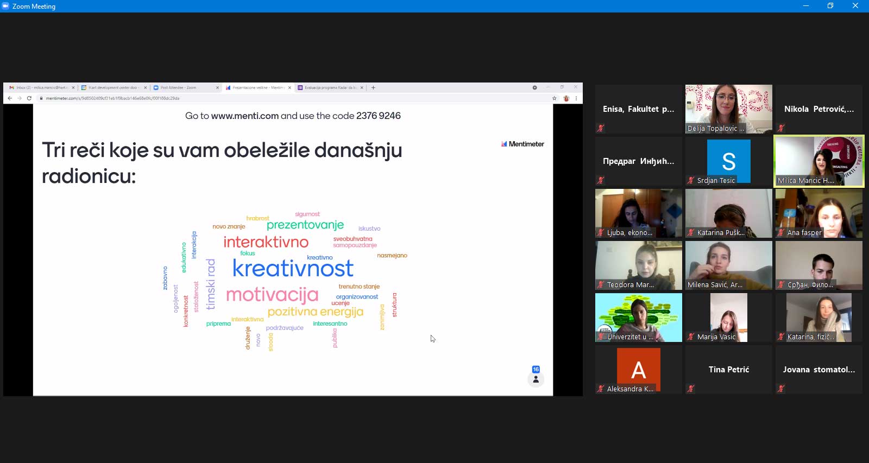
Task: Switch to the Post Attendee - Zoom tab
Action: (x=182, y=87)
